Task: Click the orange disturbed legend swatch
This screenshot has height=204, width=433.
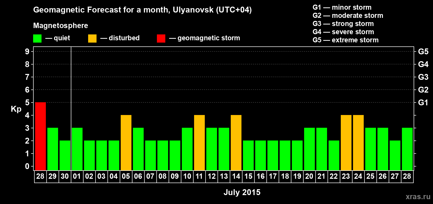Action: coord(92,39)
